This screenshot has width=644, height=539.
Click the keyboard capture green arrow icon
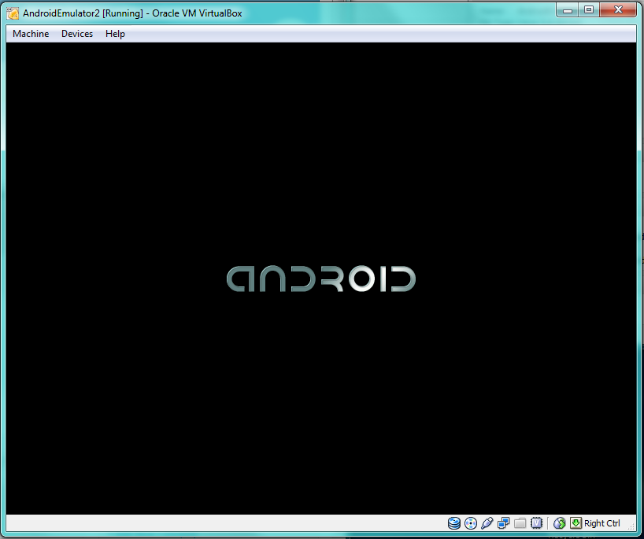coord(576,523)
